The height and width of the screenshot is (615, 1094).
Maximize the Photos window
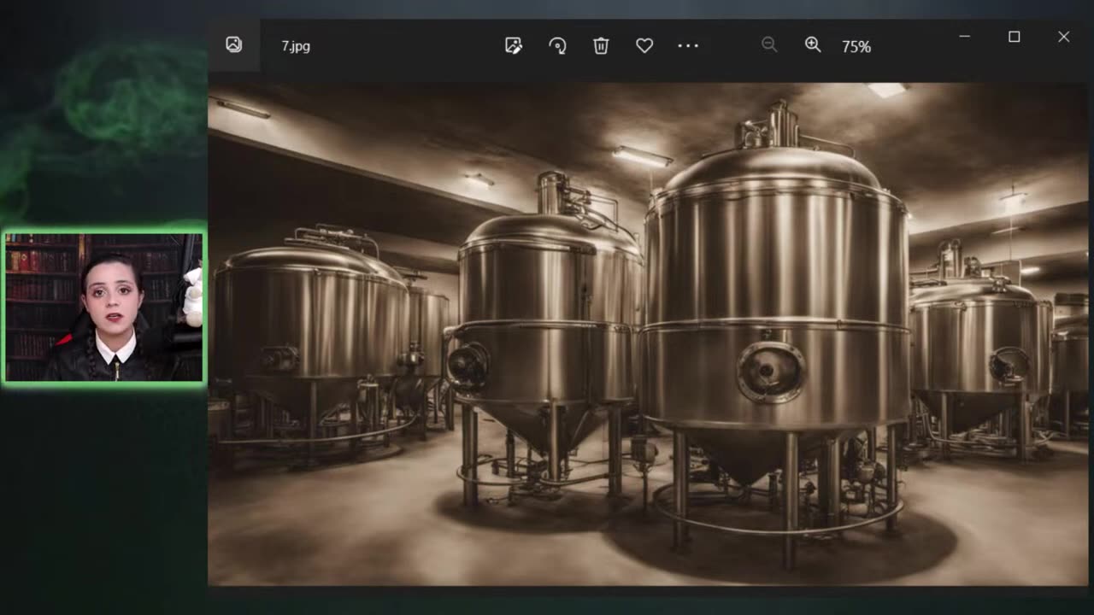(1014, 37)
